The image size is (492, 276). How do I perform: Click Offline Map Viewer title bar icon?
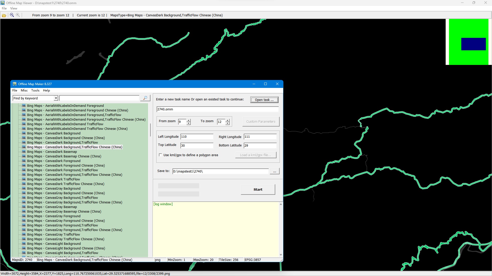tap(3, 3)
